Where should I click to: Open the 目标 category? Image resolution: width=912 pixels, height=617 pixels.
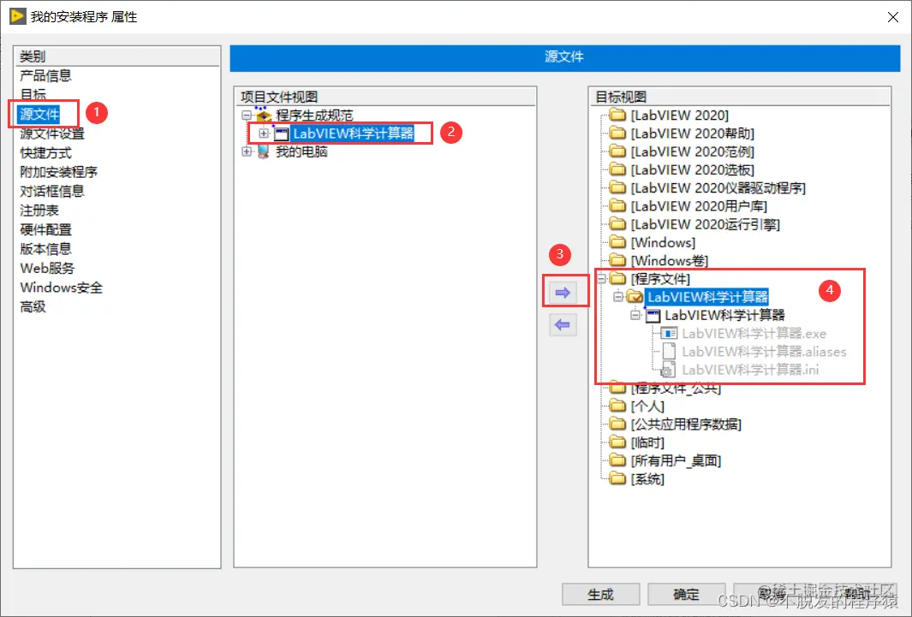point(33,94)
